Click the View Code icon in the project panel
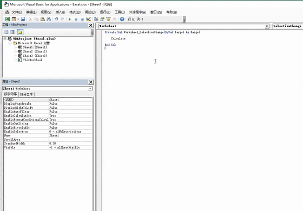This screenshot has width=303, height=211. (6, 32)
